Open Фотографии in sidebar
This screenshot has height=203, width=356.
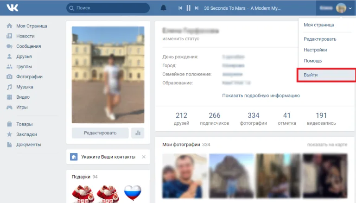point(29,77)
